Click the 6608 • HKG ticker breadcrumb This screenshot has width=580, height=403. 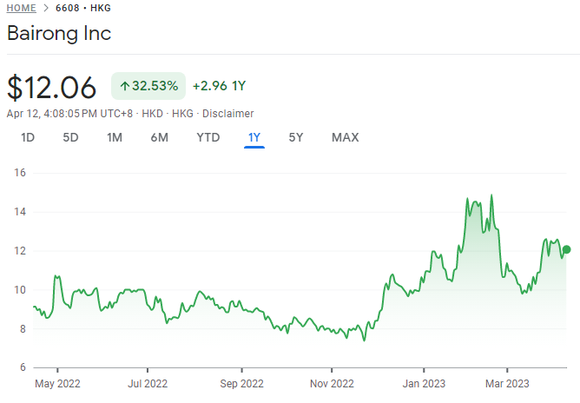coord(83,8)
